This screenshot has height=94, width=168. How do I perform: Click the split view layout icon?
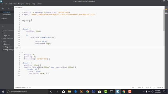pos(12,8)
